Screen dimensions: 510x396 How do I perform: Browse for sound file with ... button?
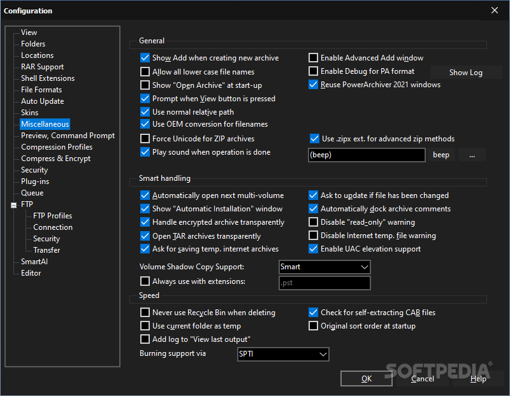pos(472,155)
